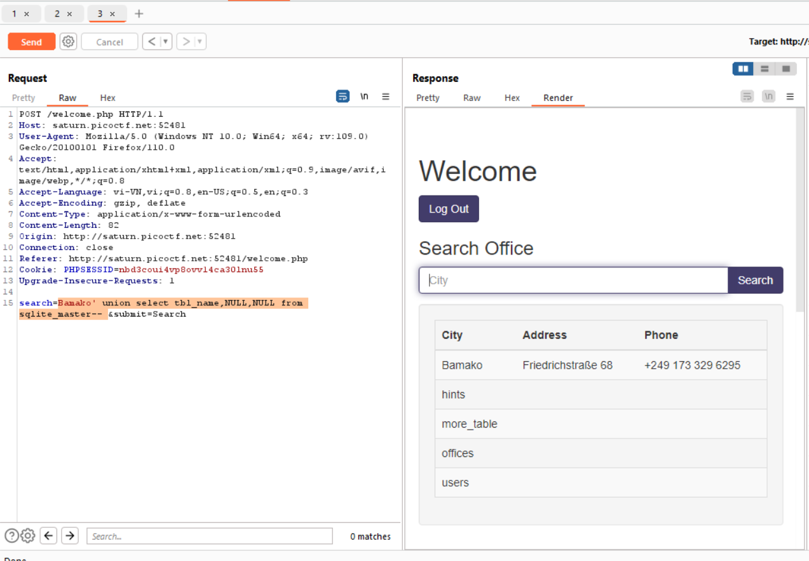Add a new Repeater tab
This screenshot has width=809, height=561.
(x=139, y=14)
